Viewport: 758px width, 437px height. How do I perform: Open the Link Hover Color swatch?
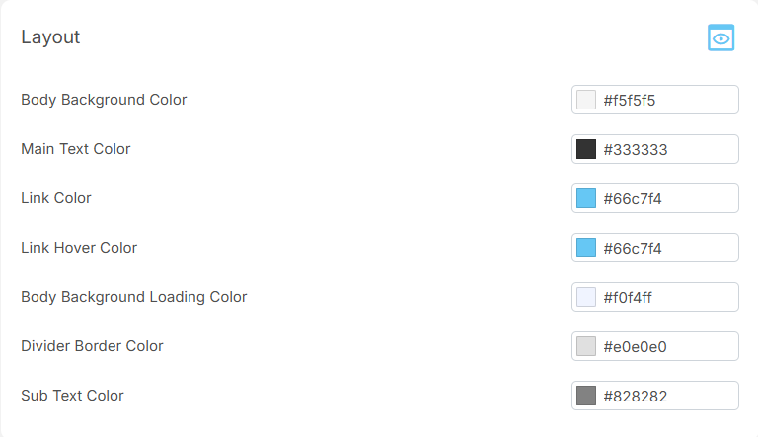pyautogui.click(x=586, y=248)
